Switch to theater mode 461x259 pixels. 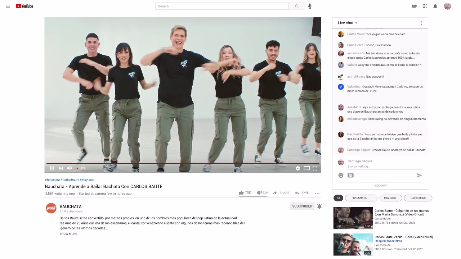[x=306, y=168]
